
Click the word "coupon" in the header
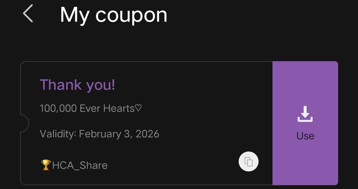pyautogui.click(x=131, y=16)
